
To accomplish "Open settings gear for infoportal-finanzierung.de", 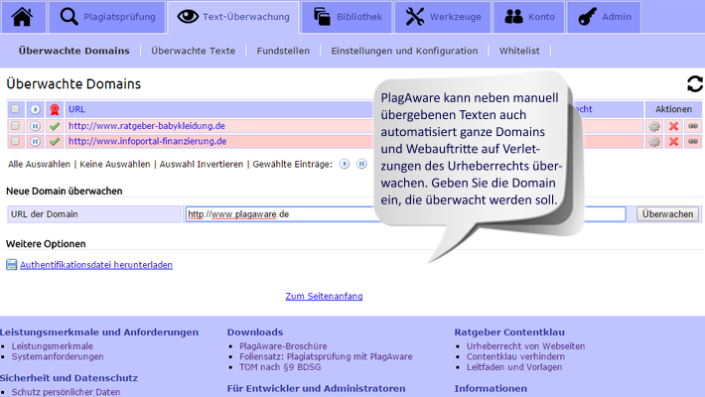I will (x=654, y=142).
